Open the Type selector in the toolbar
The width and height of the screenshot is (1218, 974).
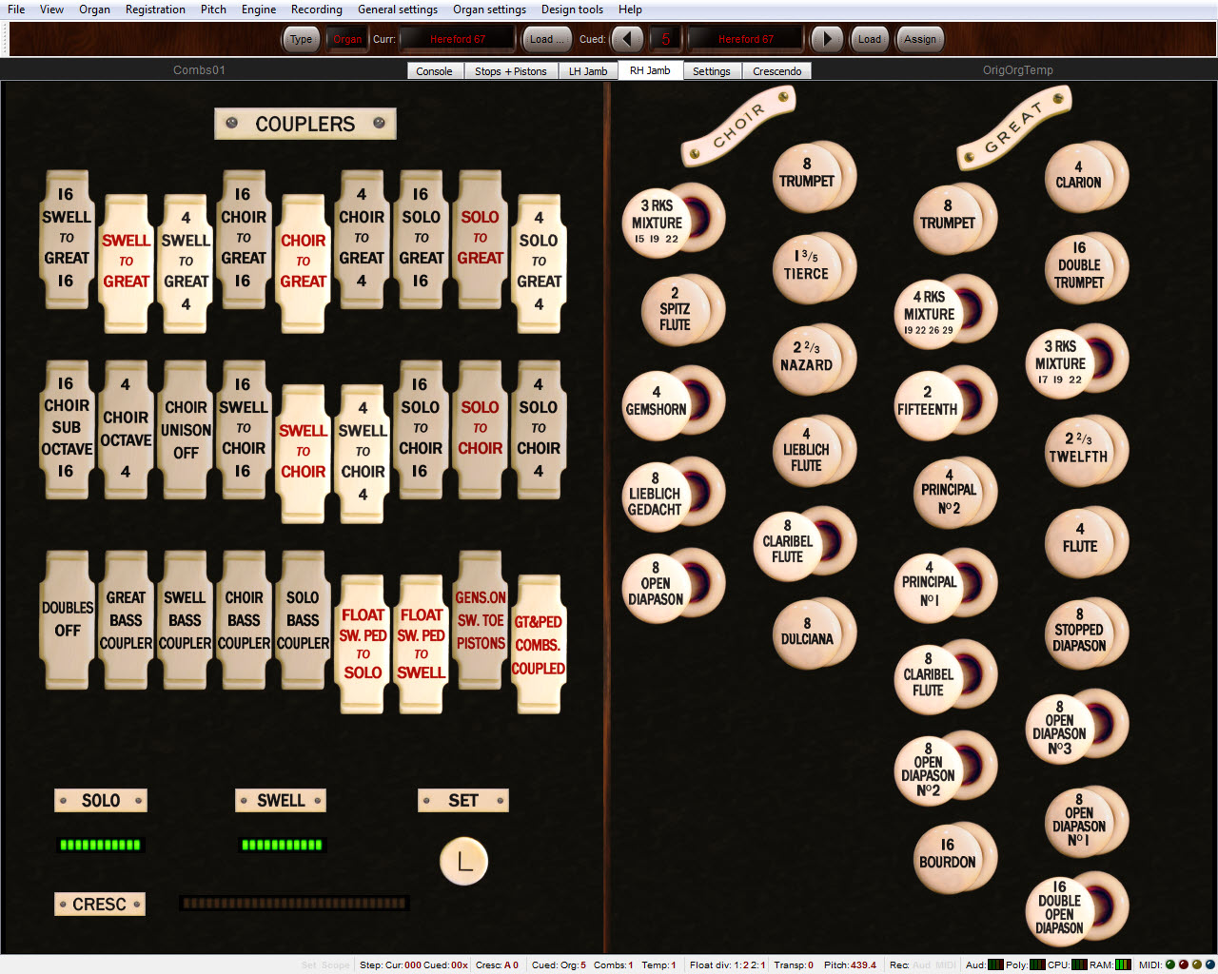tap(301, 39)
